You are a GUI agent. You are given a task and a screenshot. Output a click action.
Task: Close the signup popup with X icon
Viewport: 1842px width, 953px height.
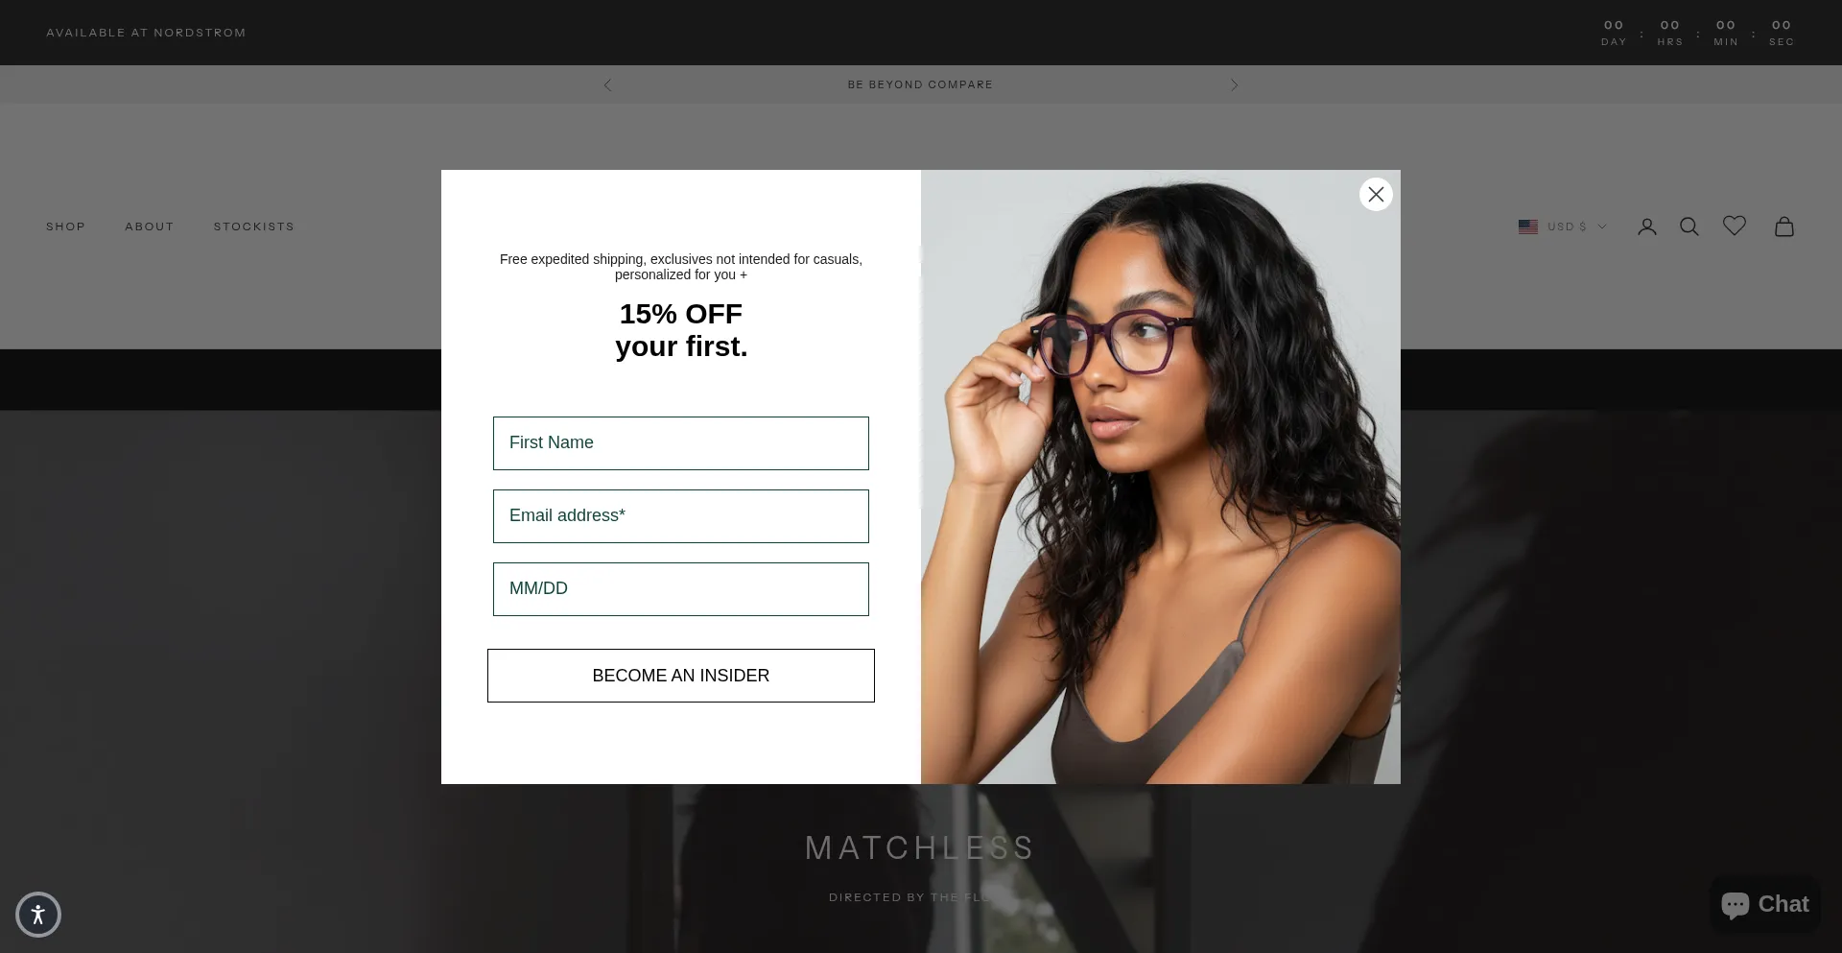click(1376, 194)
